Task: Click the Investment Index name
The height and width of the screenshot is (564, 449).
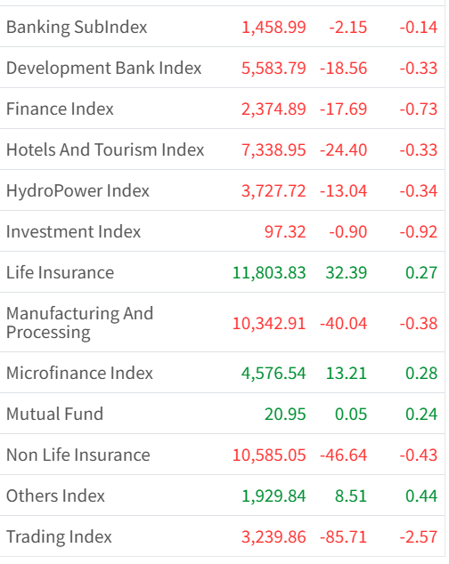Action: click(x=74, y=231)
